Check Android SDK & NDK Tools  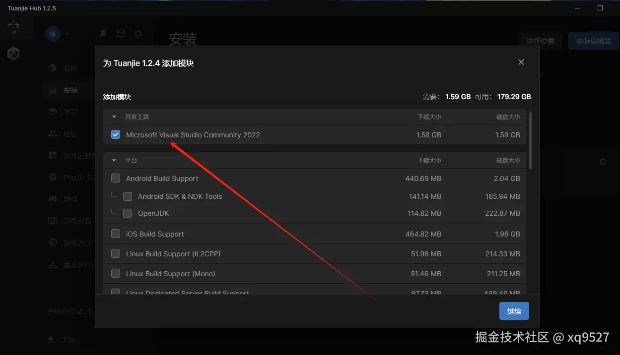pos(128,196)
